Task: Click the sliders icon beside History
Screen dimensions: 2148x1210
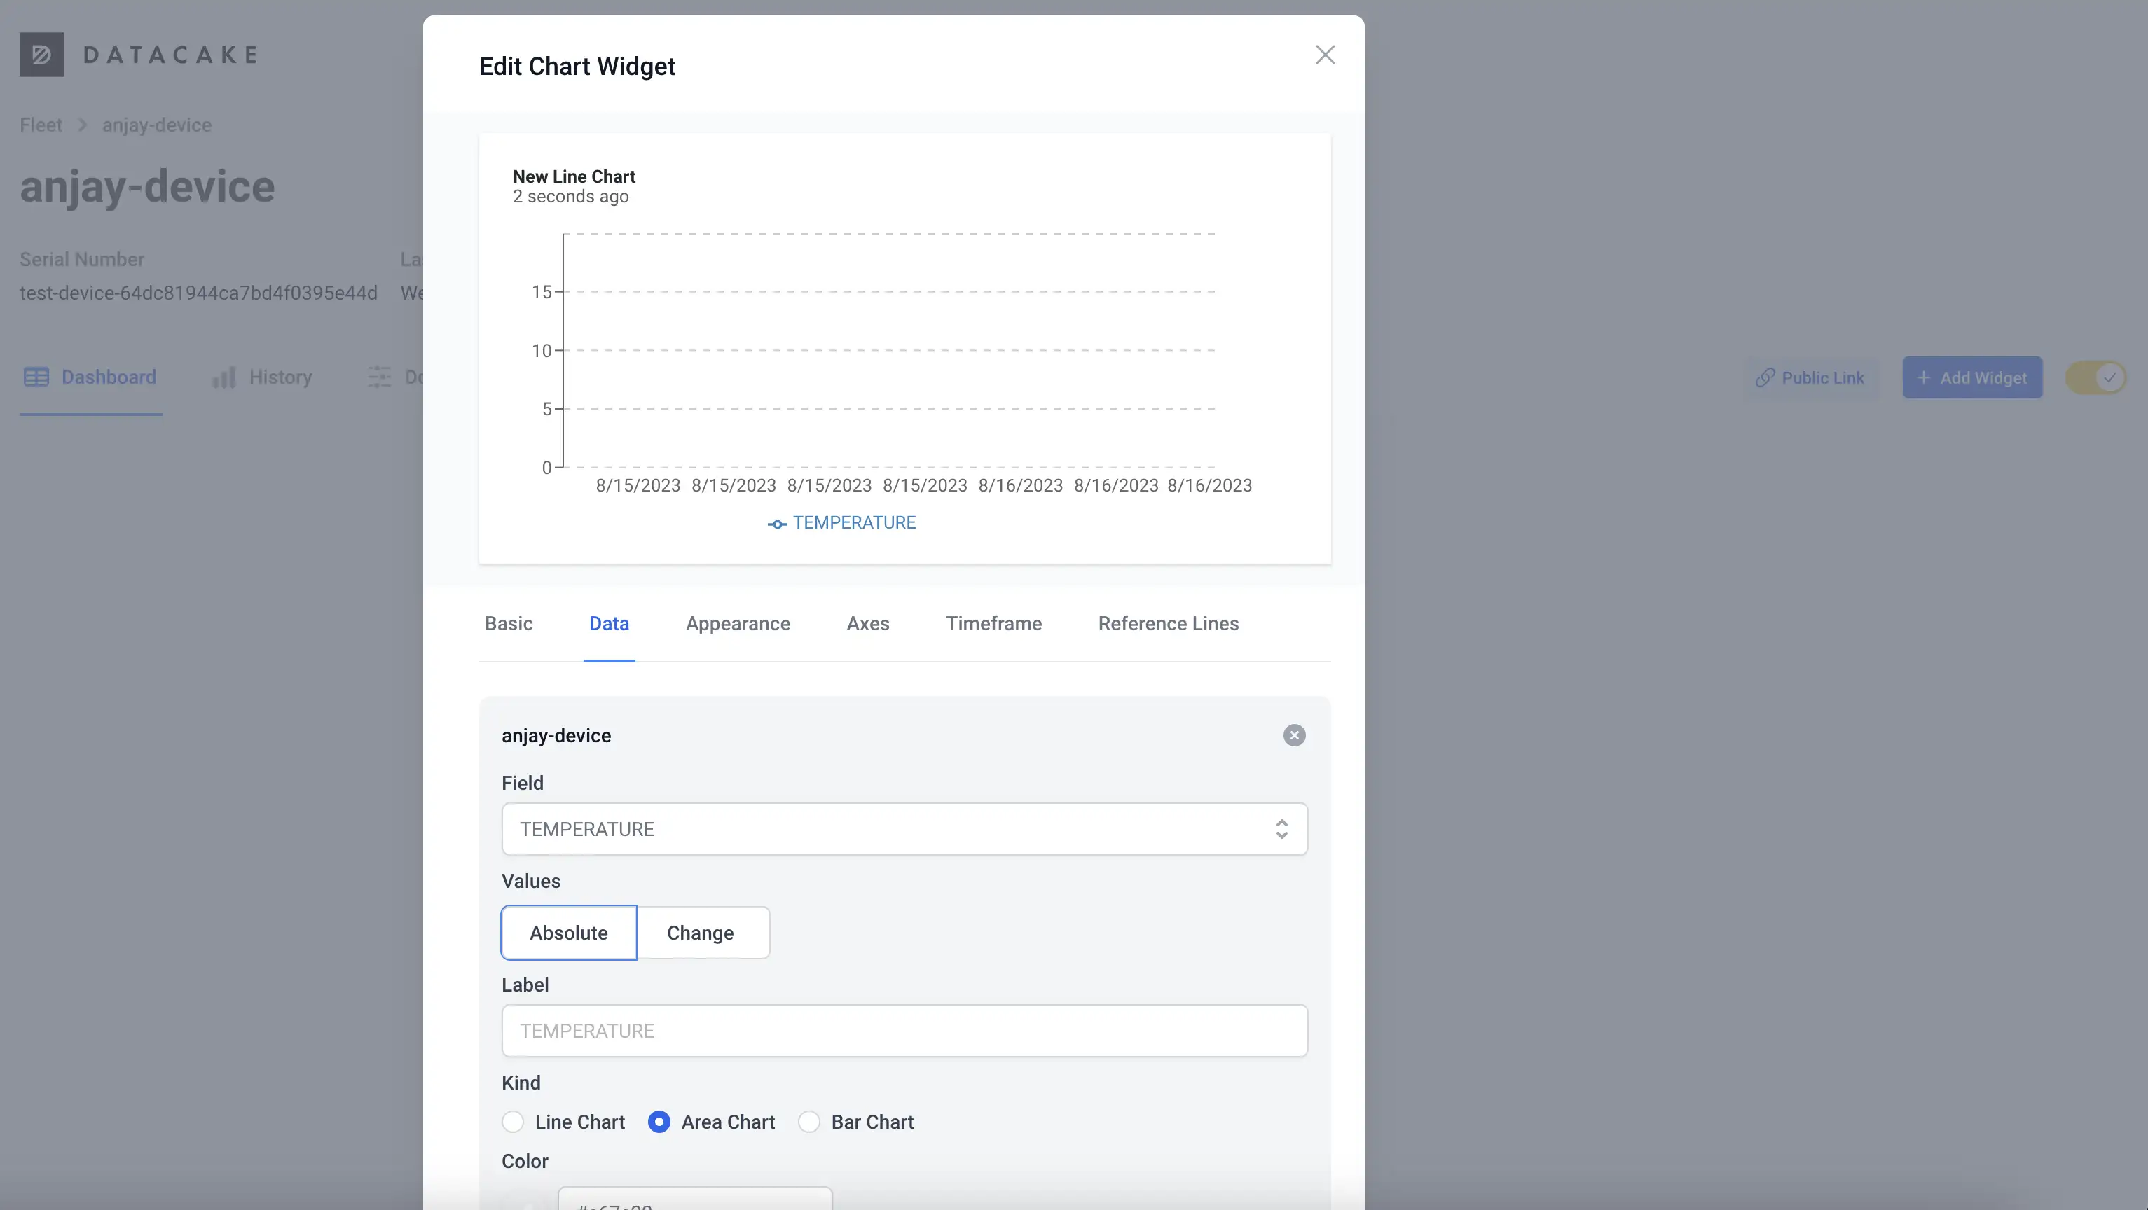Action: tap(380, 377)
